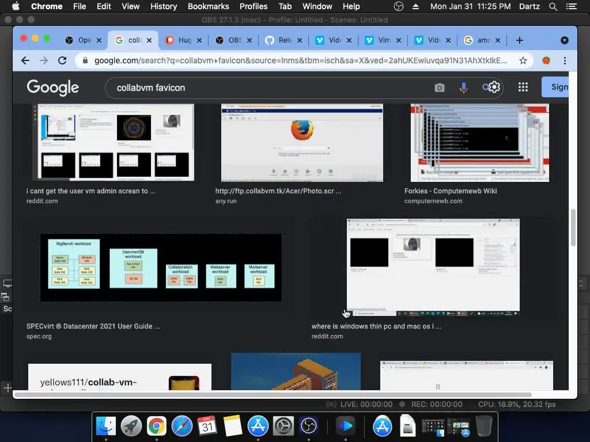Viewport: 590px width, 442px height.
Task: Open the 'Forkies - Computernewb Wiki' result
Action: [x=451, y=191]
